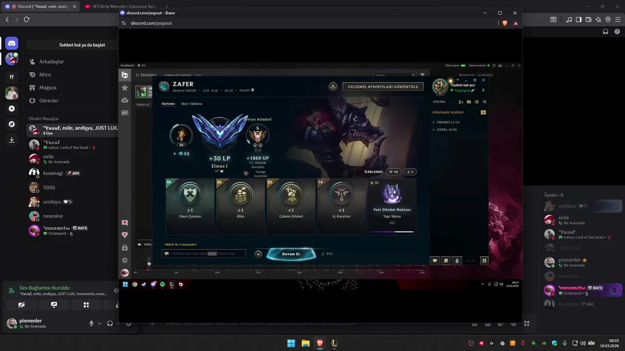Open the 'ff' server in Discord sidebar
This screenshot has height=351, width=625.
12,77
